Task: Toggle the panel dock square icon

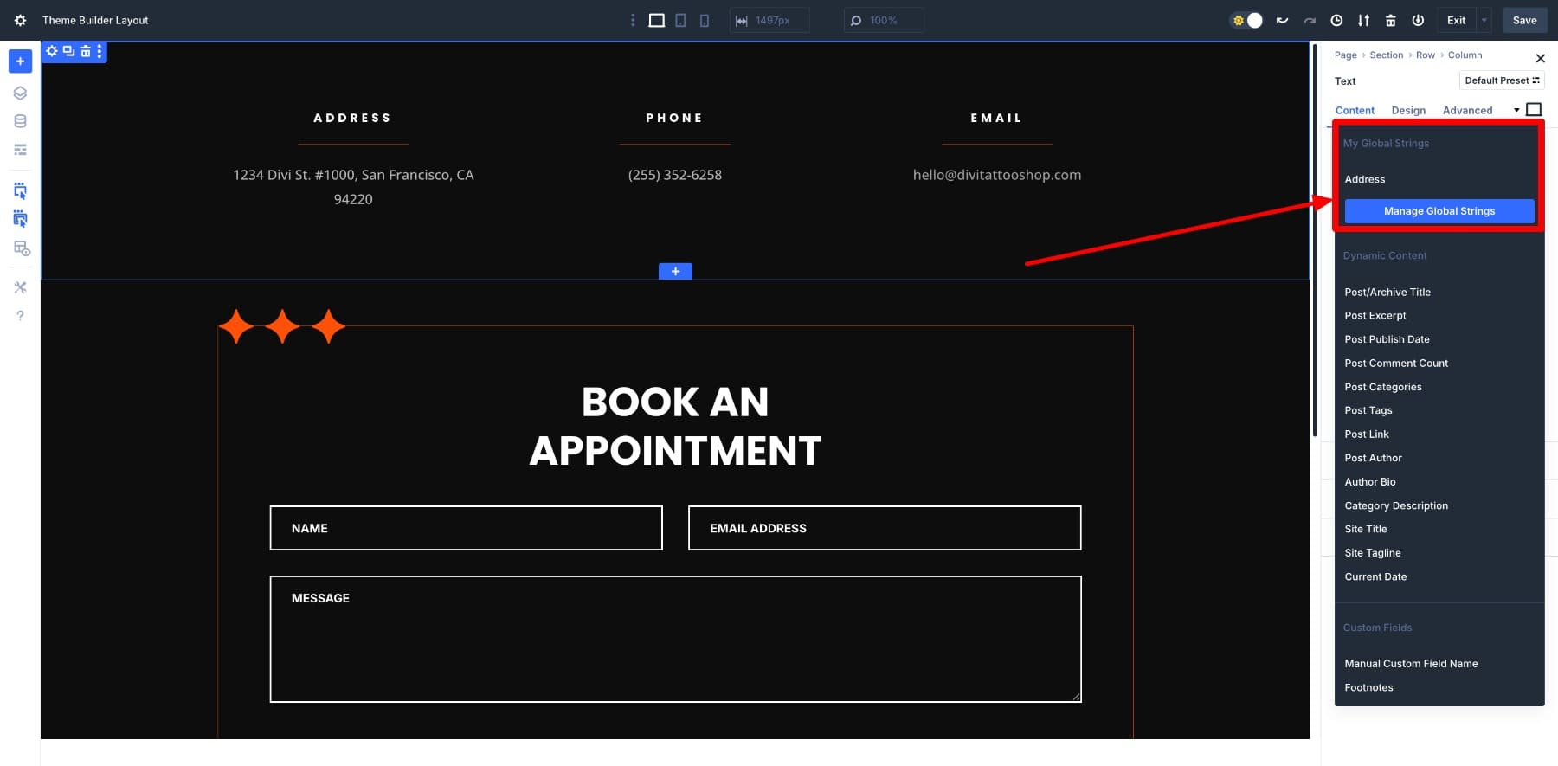Action: click(1534, 110)
